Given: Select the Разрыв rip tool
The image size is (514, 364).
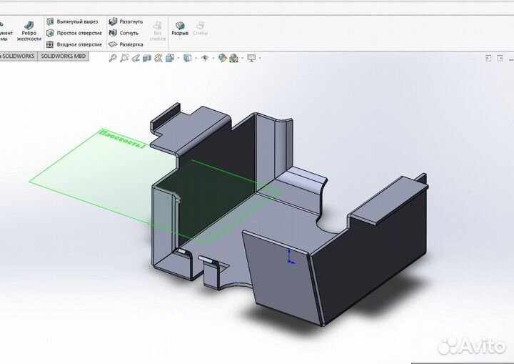Looking at the screenshot, I should (180, 29).
